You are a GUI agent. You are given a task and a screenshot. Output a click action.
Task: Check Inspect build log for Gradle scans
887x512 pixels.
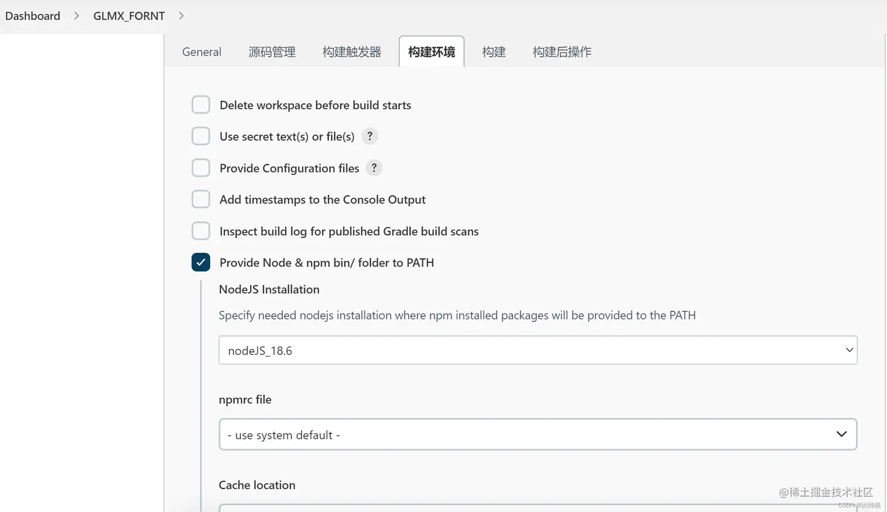(201, 231)
